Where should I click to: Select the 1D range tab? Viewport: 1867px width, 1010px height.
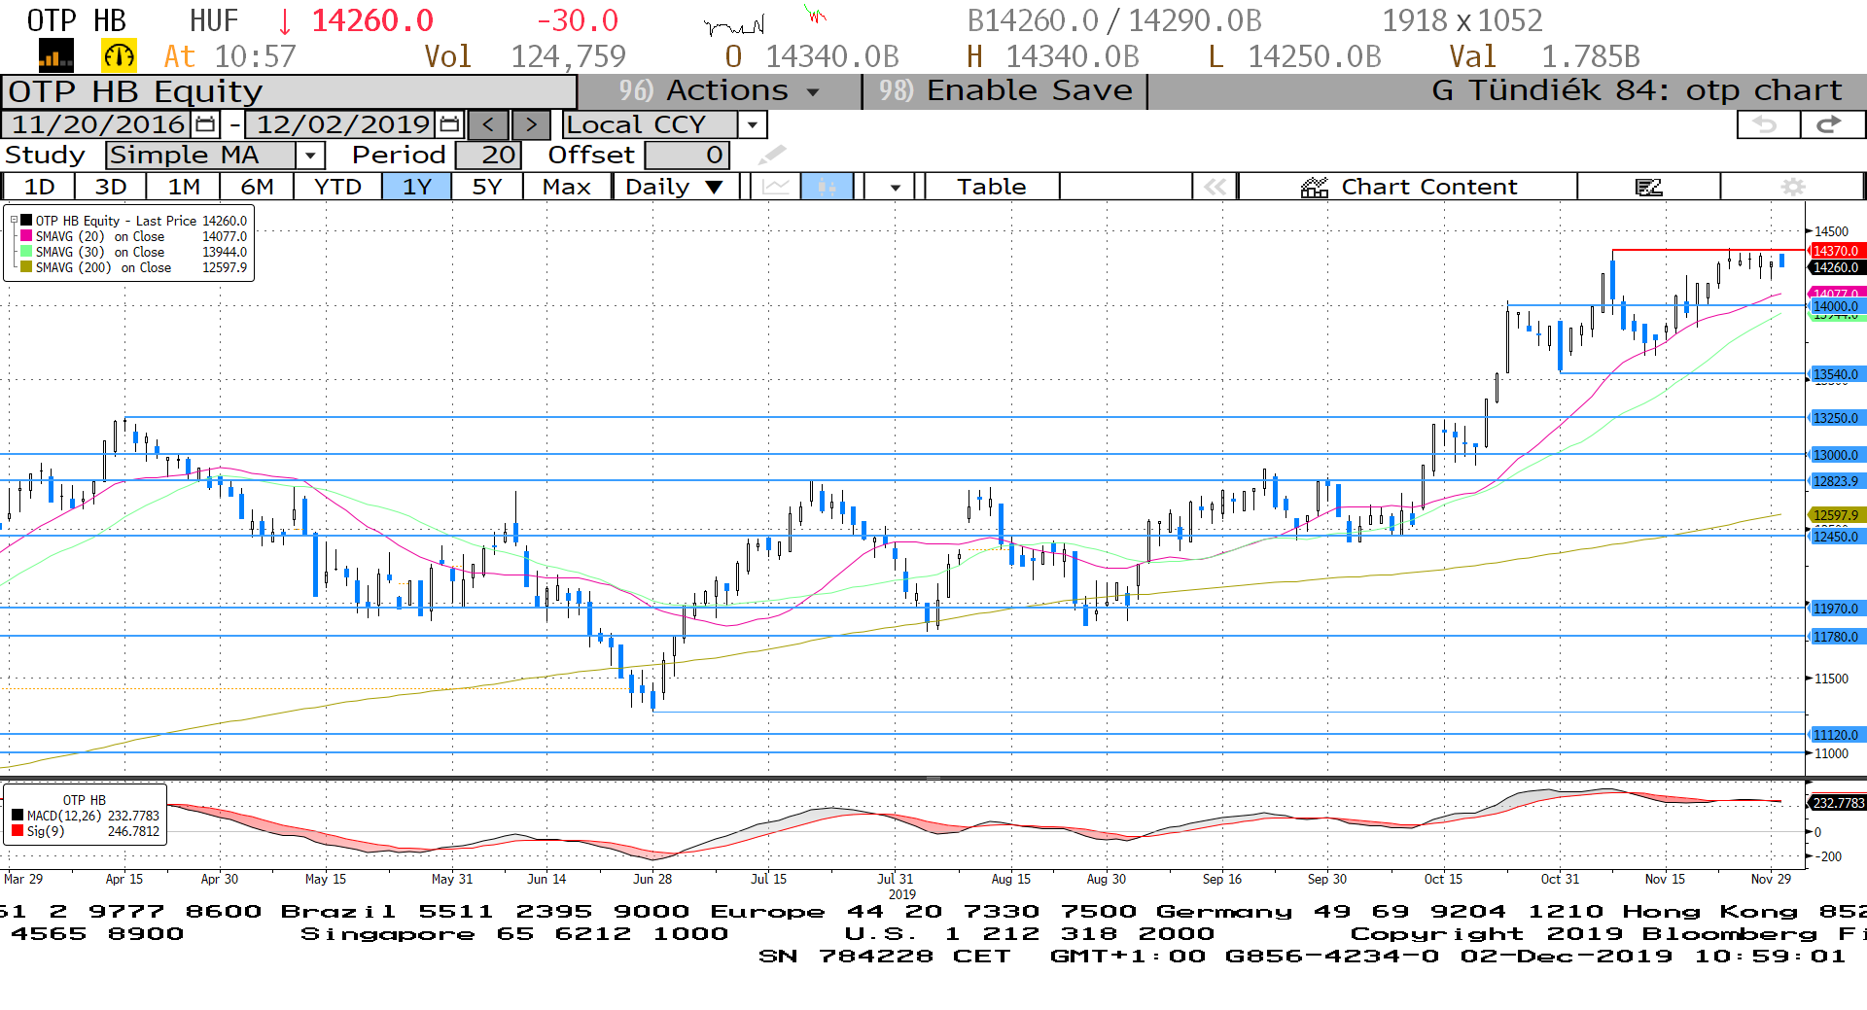39,187
